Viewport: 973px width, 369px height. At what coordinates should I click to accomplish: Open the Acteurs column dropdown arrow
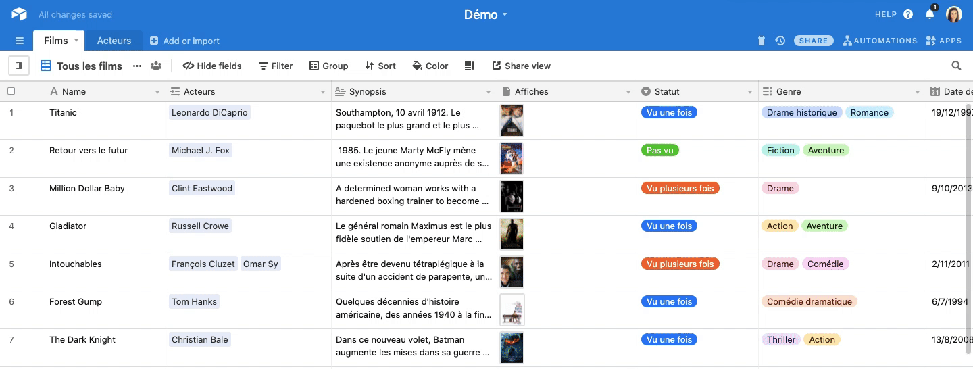point(323,92)
